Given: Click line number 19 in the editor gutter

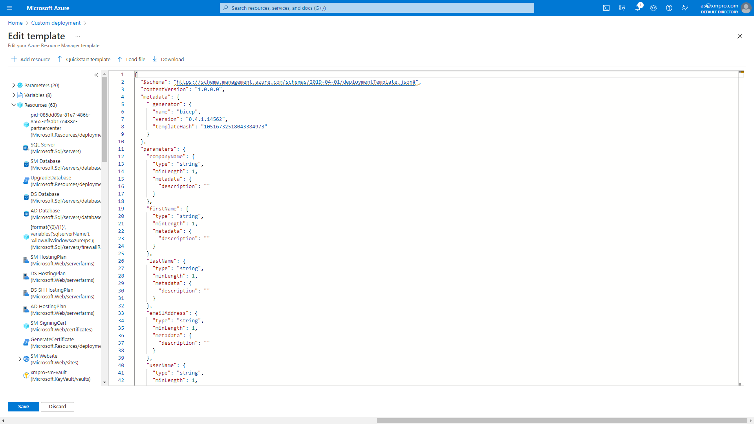Looking at the screenshot, I should click(121, 209).
